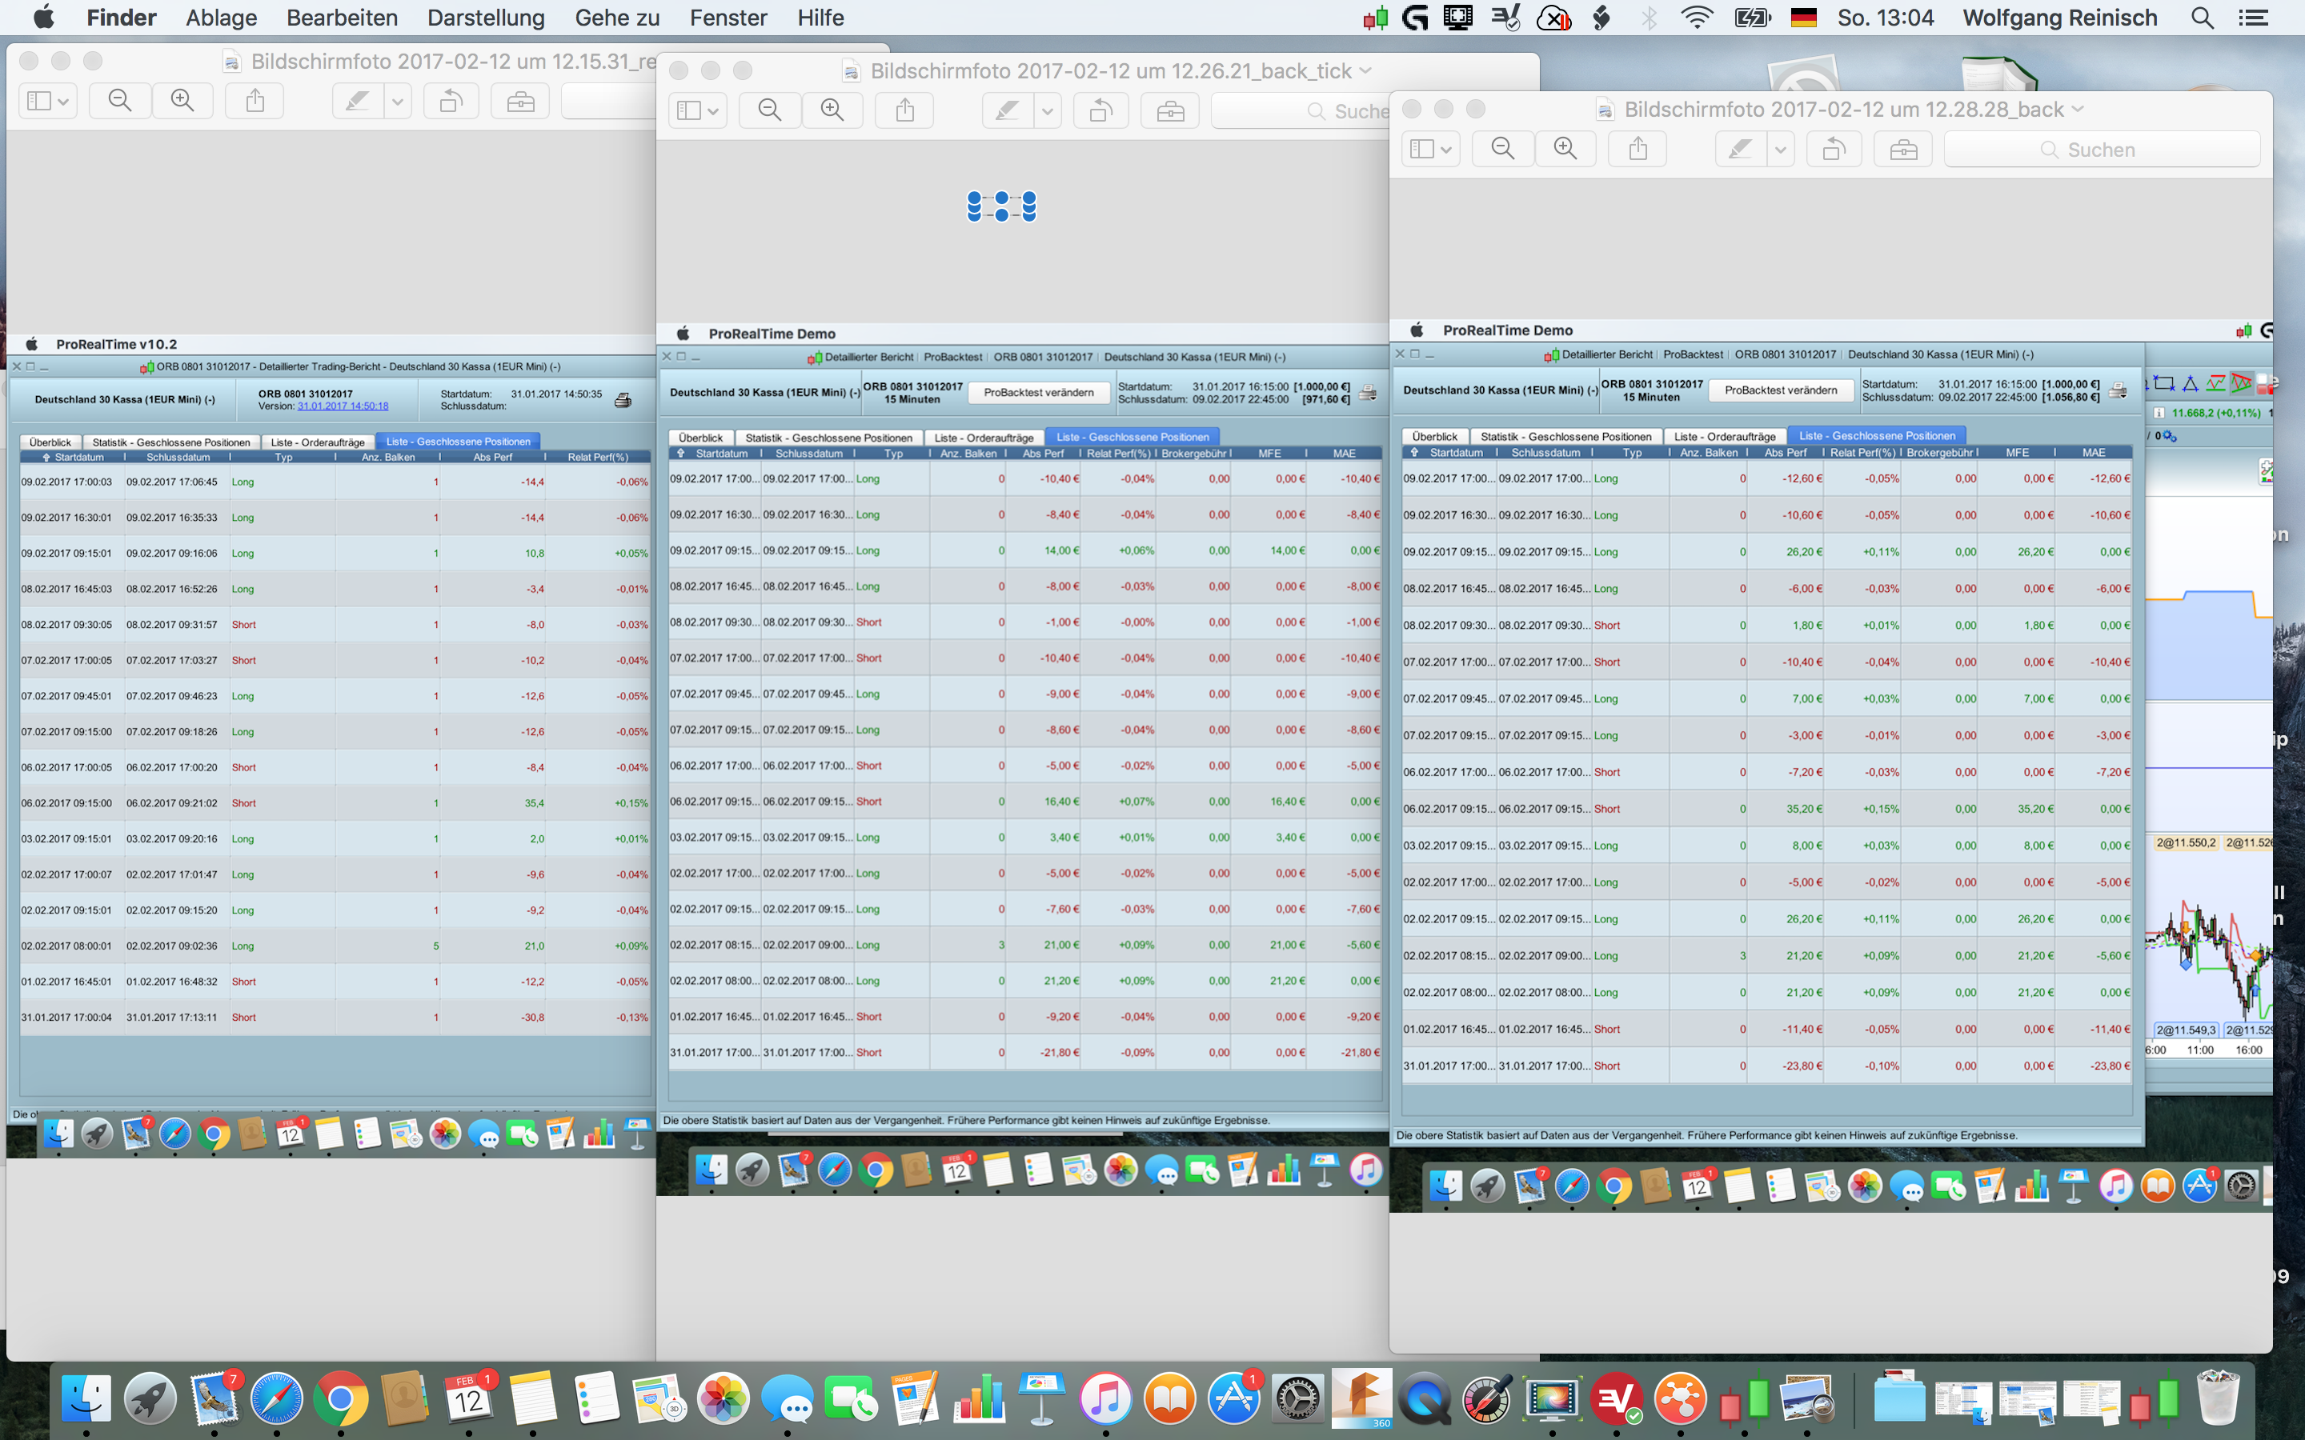This screenshot has width=2305, height=1440.
Task: Open markup toolbox in rightmost Preview window
Action: tap(1903, 150)
